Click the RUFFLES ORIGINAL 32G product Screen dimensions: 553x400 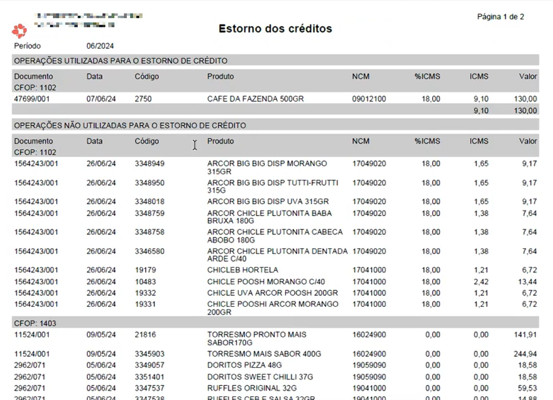click(252, 388)
